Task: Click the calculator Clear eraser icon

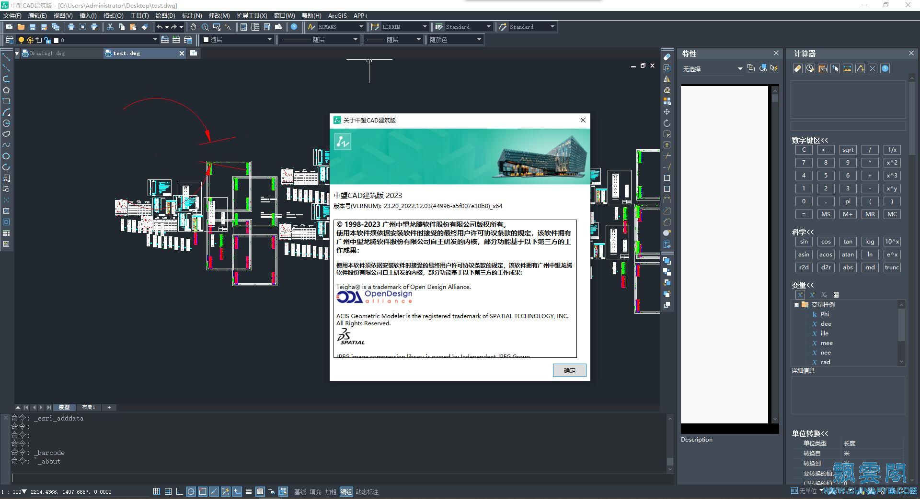Action: (797, 68)
